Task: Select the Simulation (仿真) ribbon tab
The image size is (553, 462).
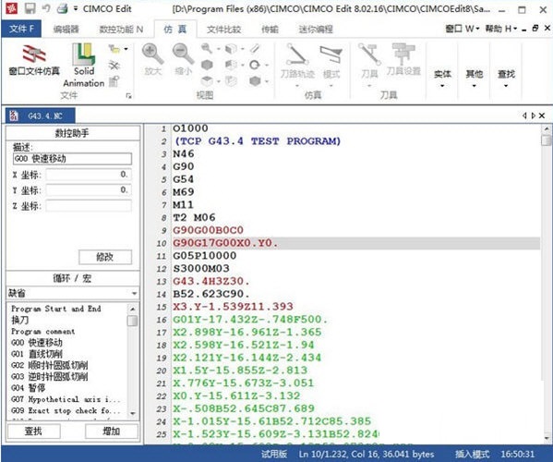Action: coord(175,29)
